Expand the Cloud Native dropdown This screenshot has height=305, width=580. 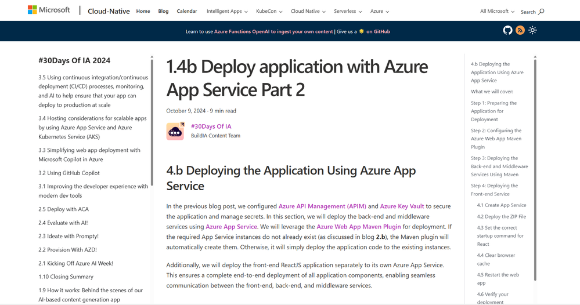(308, 11)
